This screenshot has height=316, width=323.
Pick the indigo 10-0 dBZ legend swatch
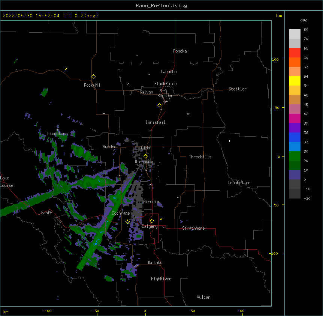click(295, 175)
